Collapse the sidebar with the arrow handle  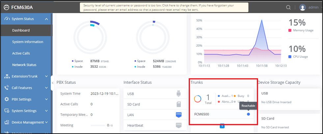click(53, 83)
